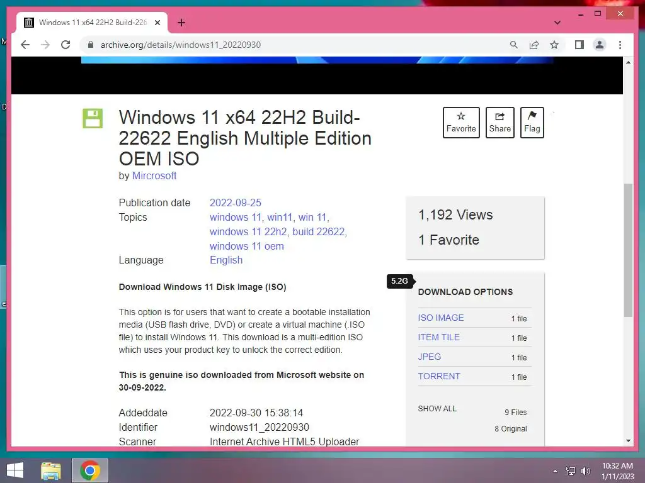Viewport: 645px width, 483px height.
Task: Click the forward navigation arrow
Action: click(x=45, y=45)
